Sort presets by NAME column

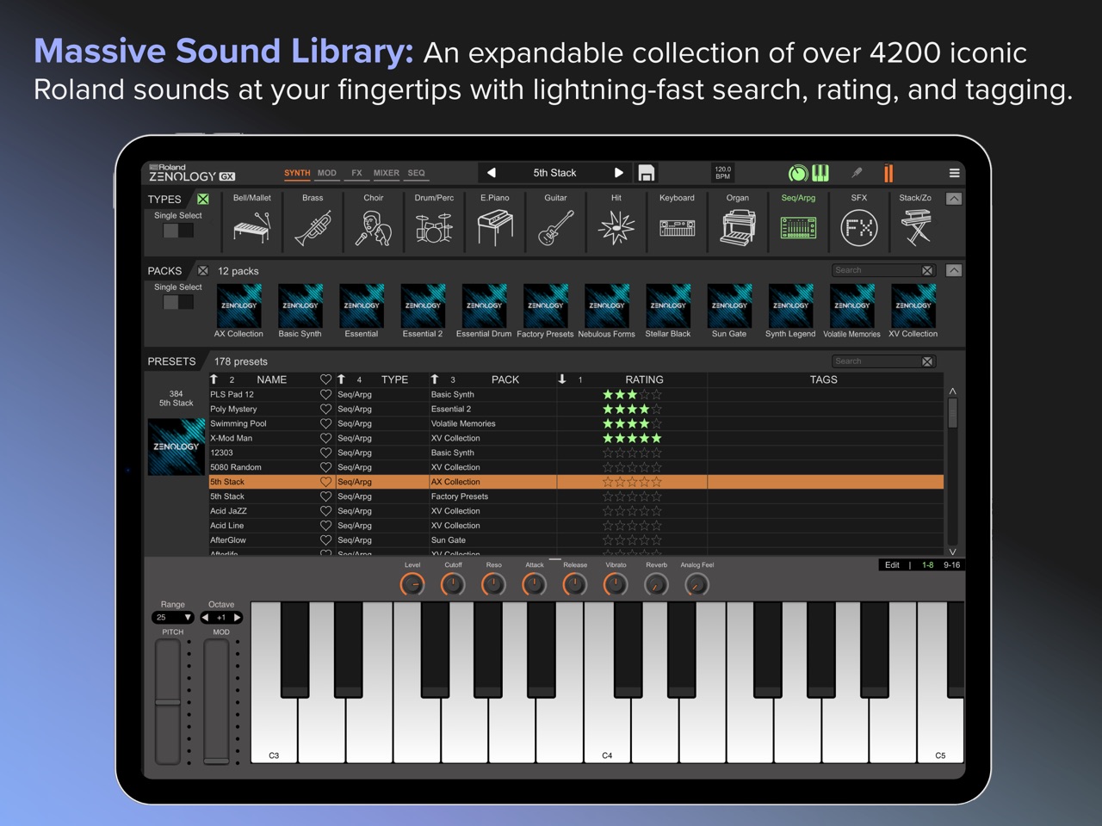[271, 379]
